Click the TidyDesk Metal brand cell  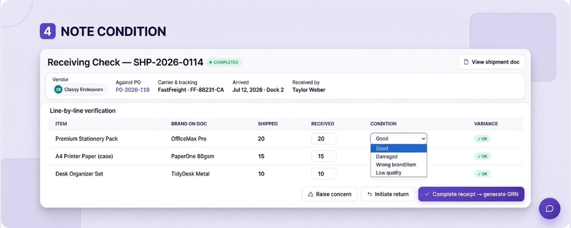[x=191, y=174]
